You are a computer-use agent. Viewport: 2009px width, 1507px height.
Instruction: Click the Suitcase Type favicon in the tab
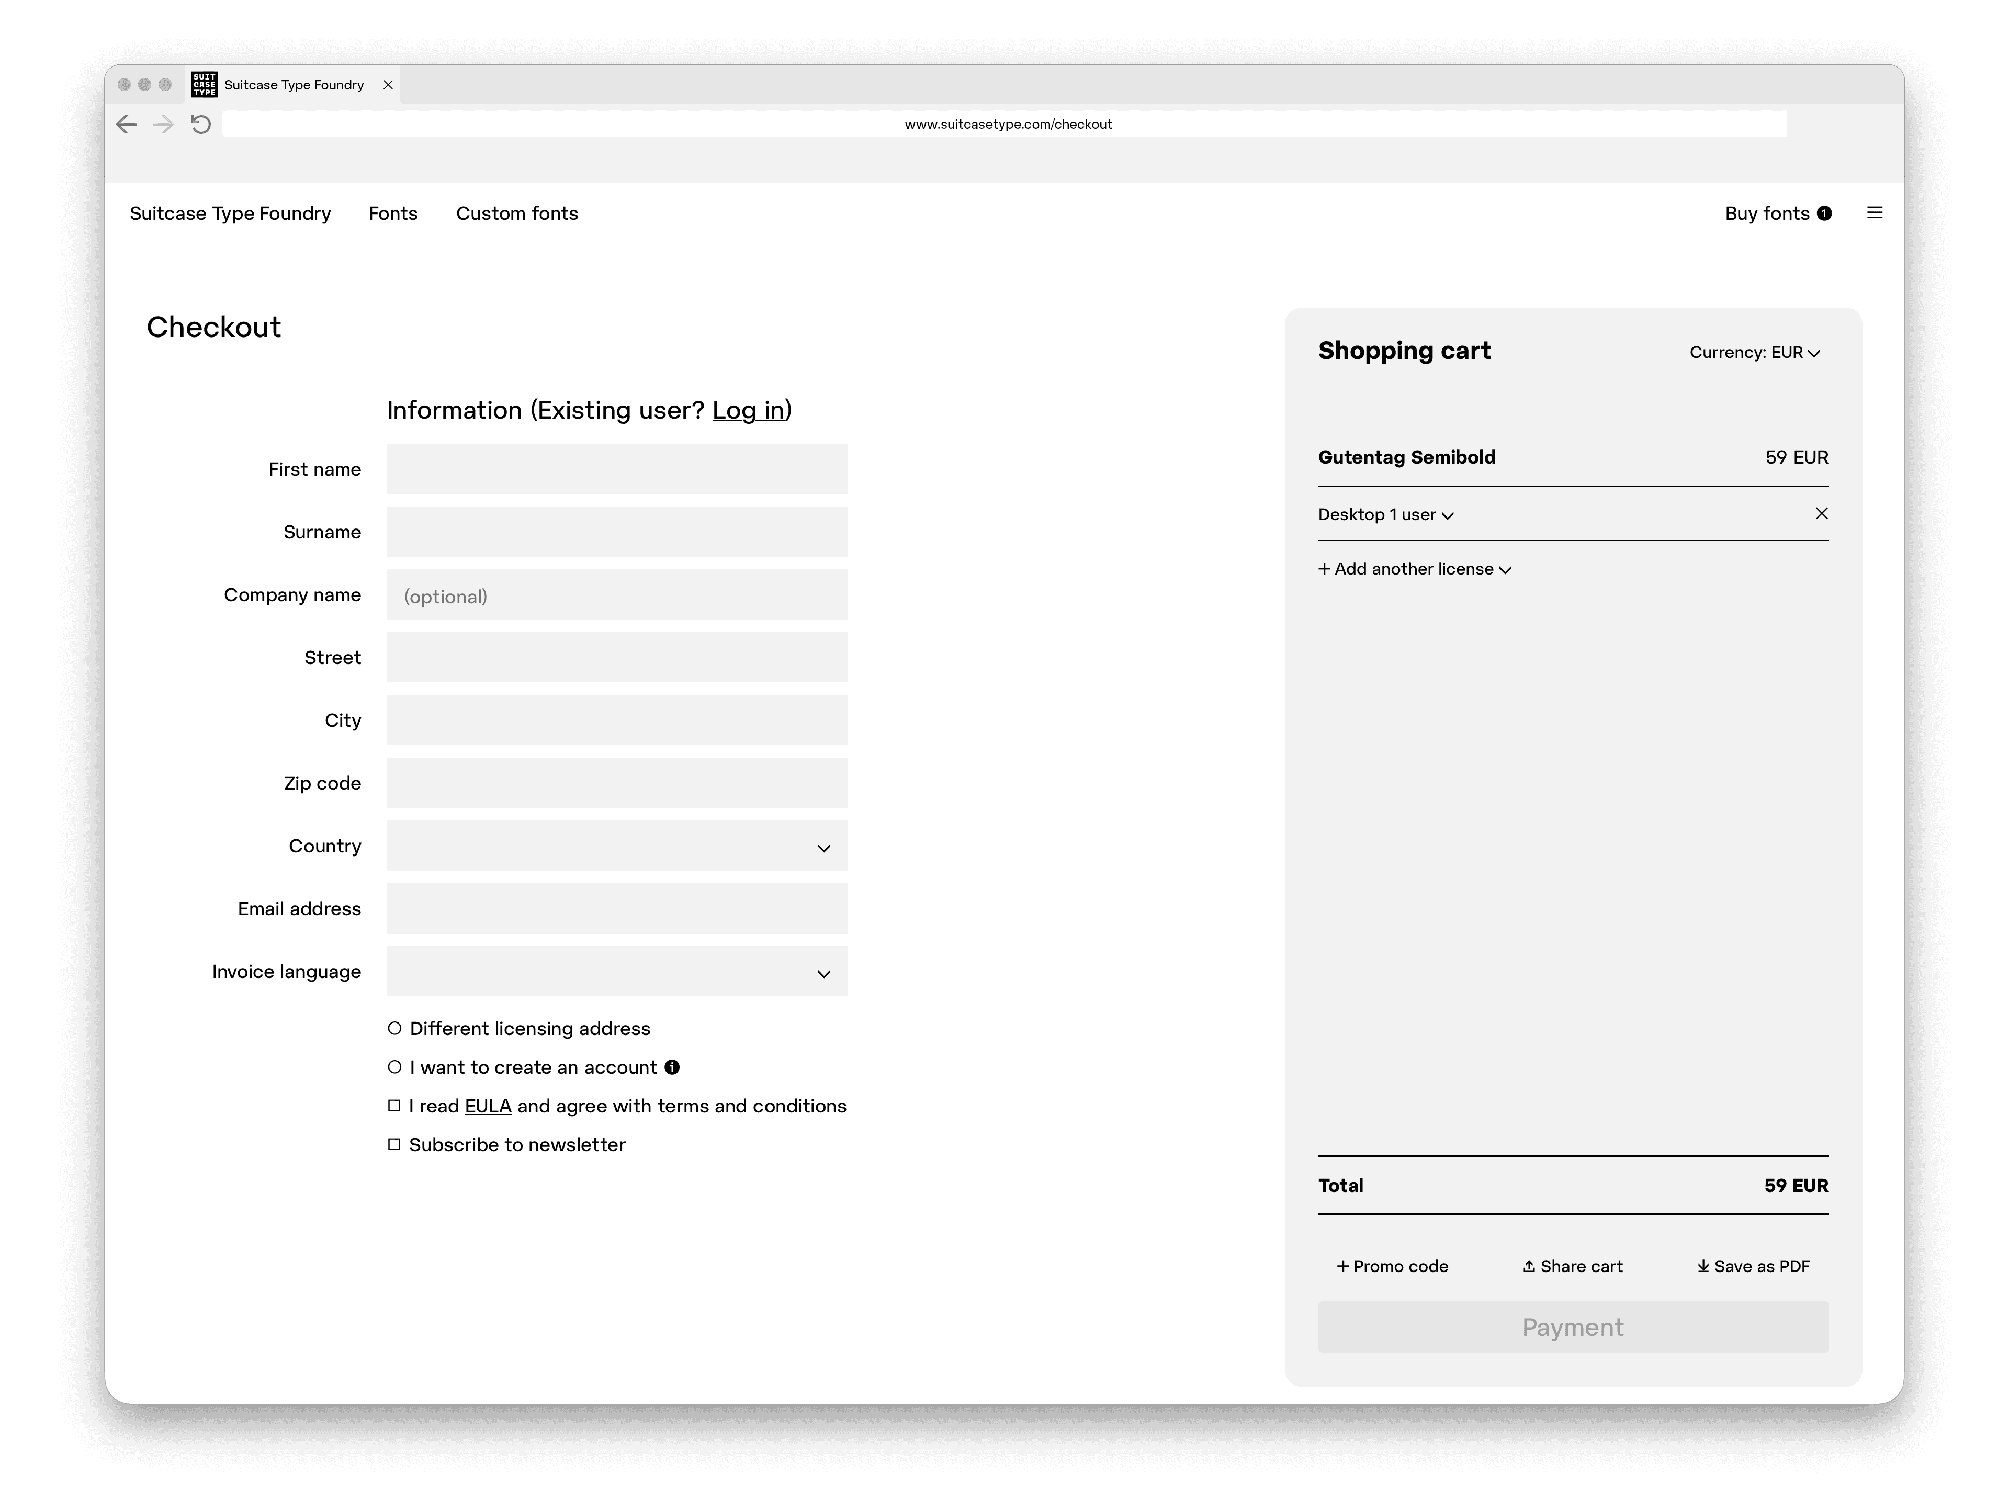(205, 84)
